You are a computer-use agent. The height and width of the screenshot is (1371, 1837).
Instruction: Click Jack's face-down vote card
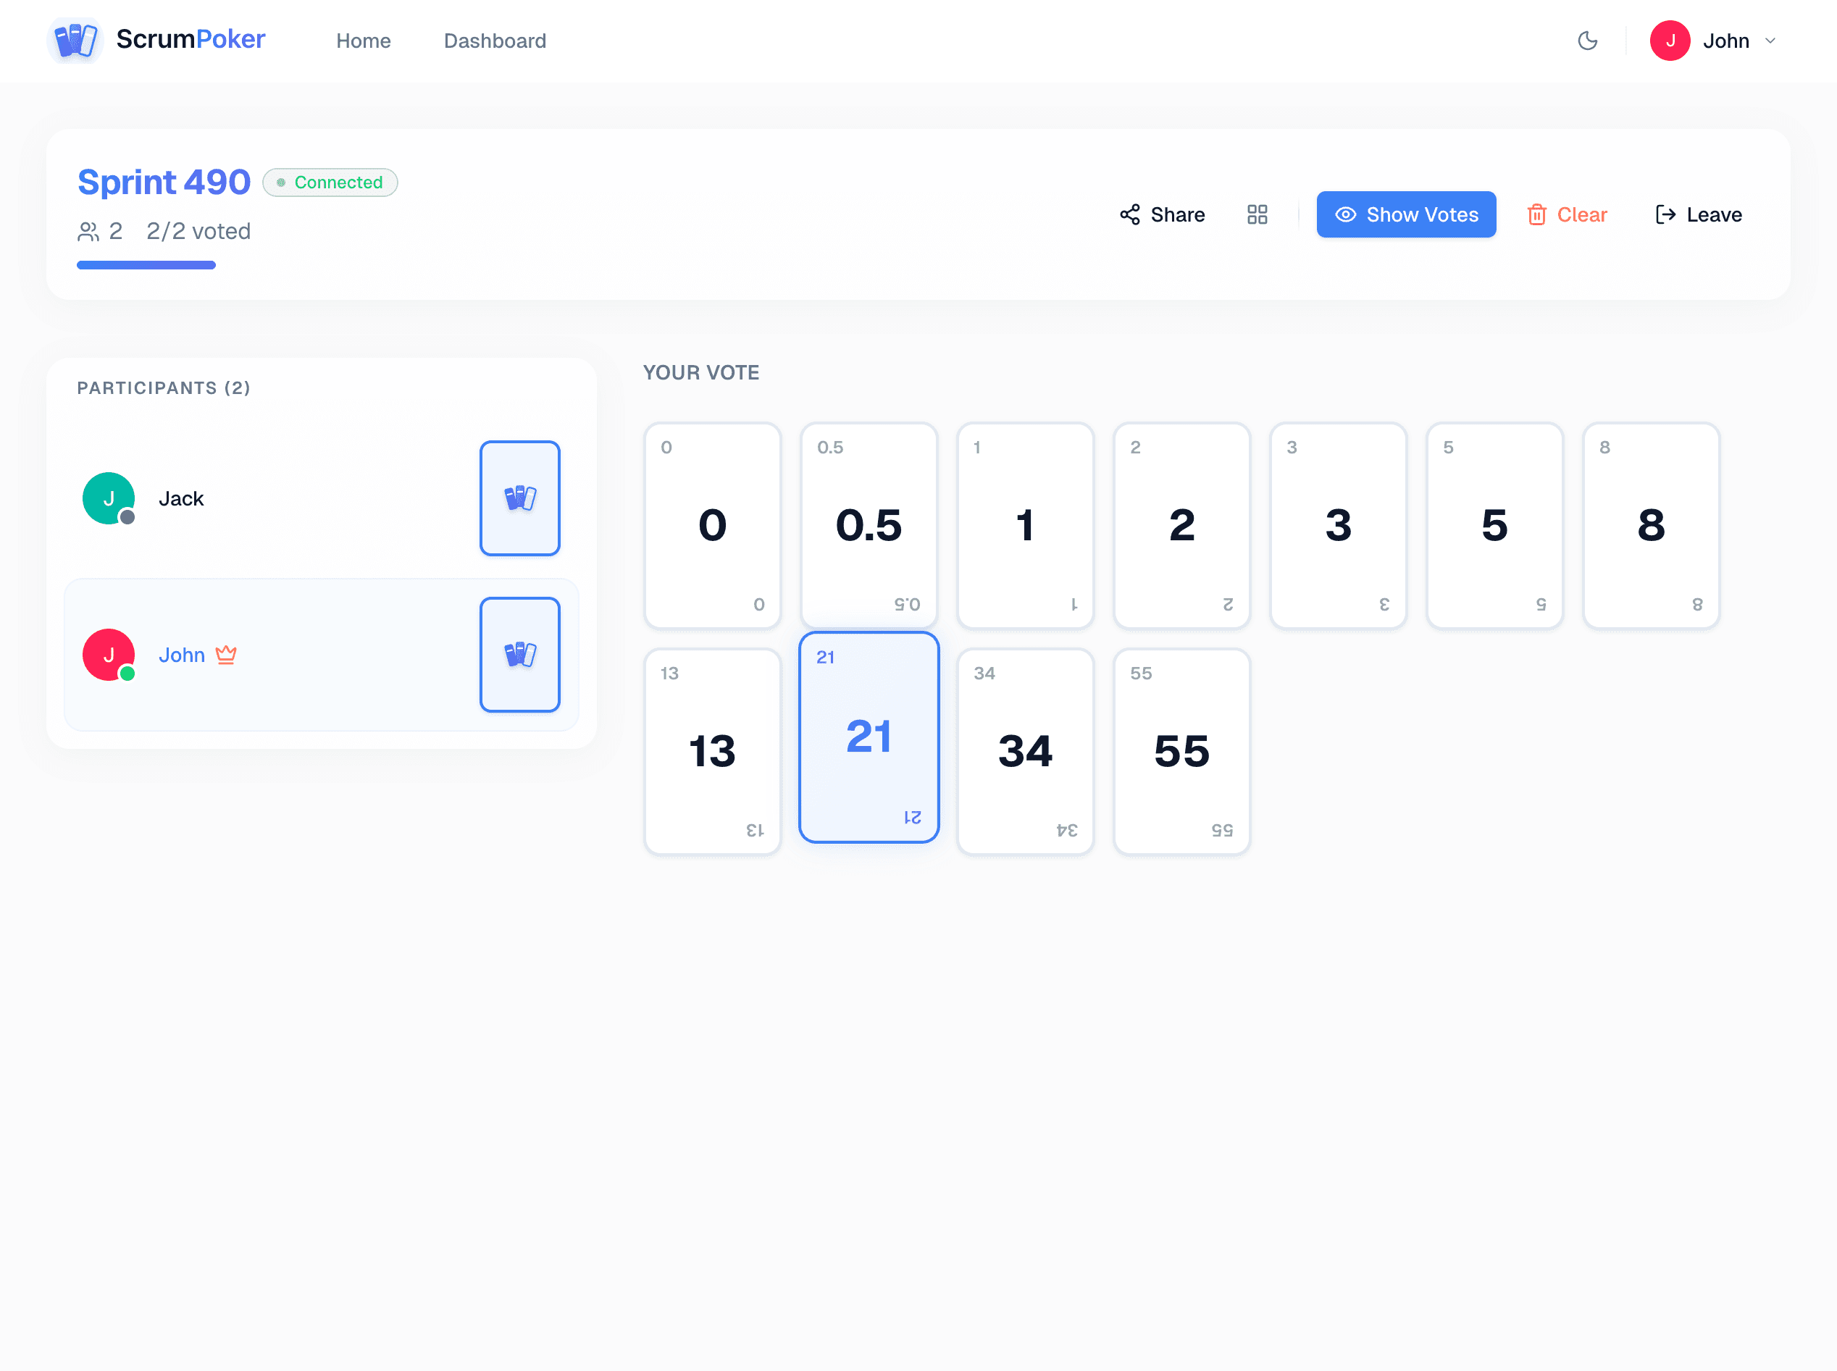[519, 498]
